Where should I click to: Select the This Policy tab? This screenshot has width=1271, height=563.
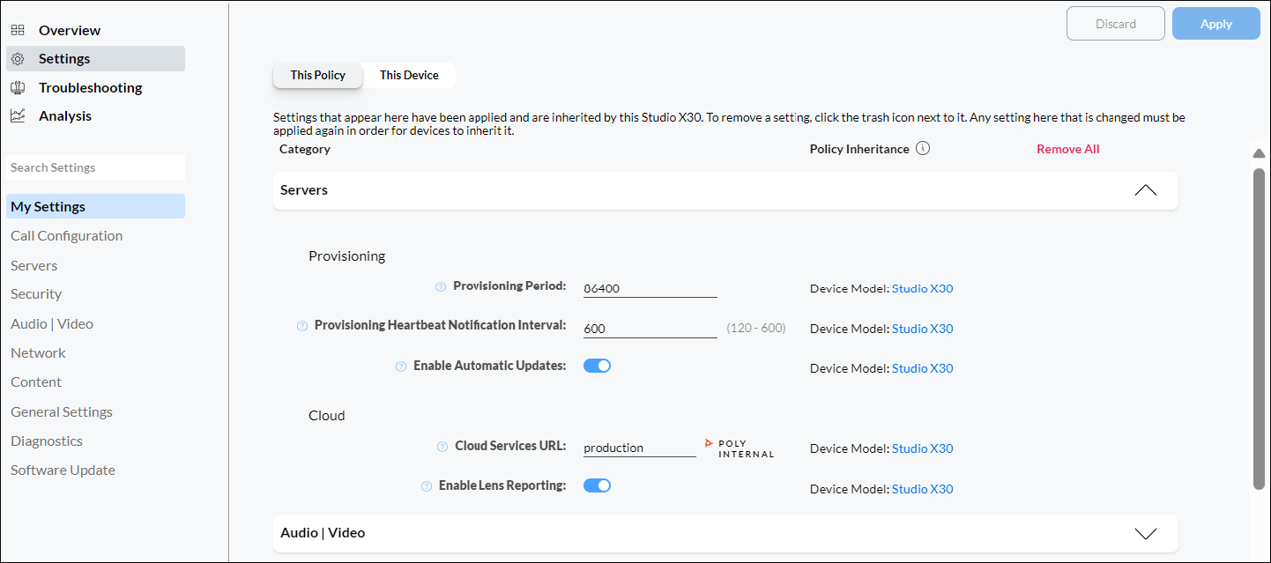coord(317,75)
